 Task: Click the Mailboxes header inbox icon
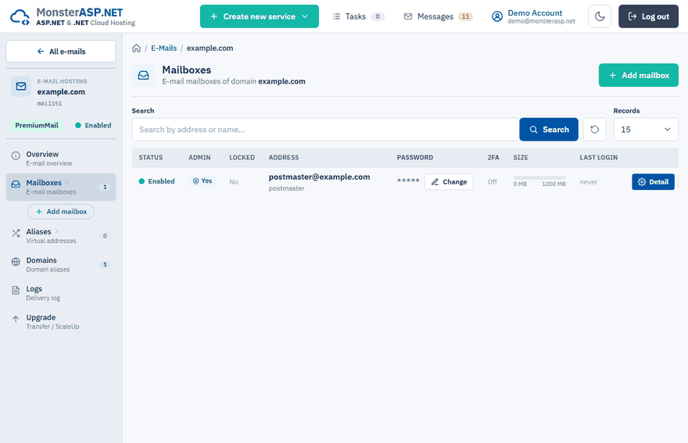pos(144,76)
